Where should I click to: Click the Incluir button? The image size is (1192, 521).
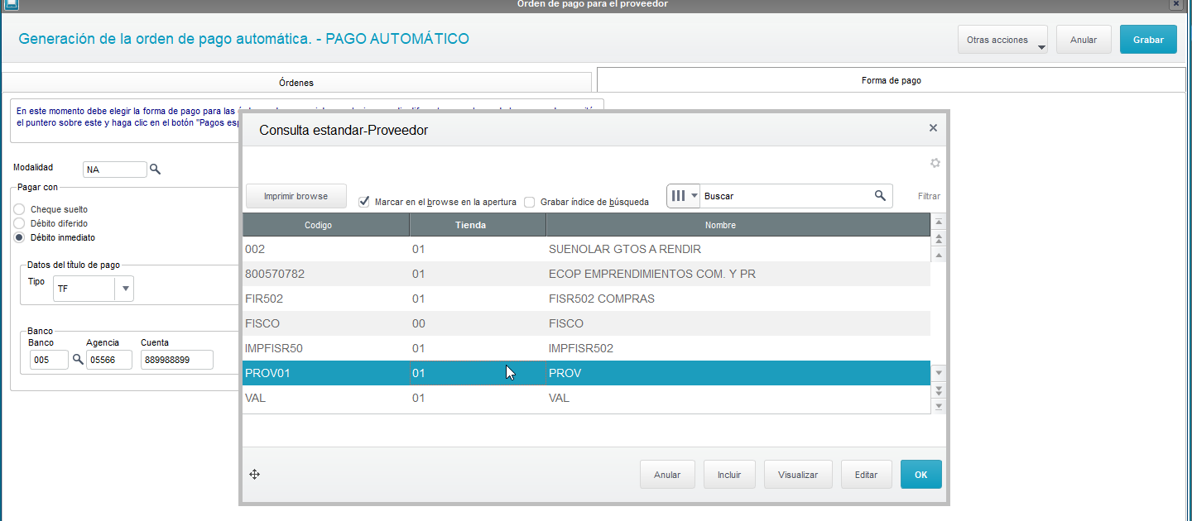coord(729,475)
